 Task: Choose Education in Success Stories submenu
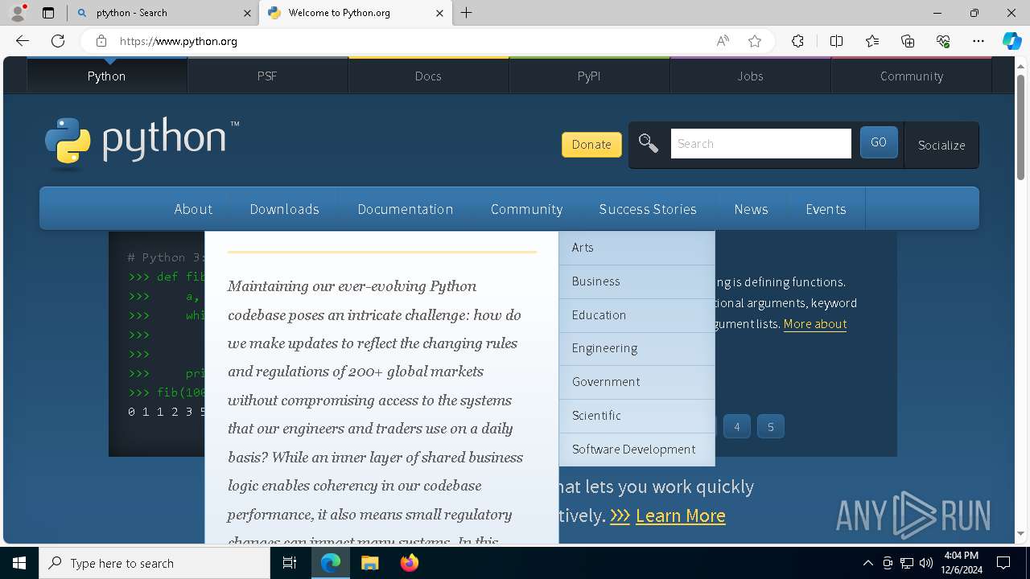637,315
